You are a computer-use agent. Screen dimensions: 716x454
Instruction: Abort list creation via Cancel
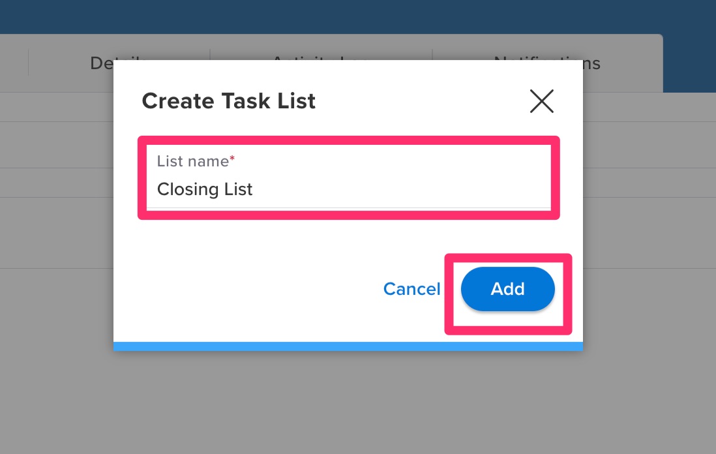click(411, 289)
